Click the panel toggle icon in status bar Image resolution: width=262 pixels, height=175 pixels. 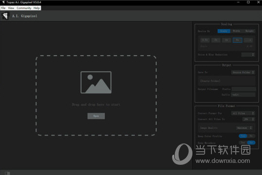(7, 174)
